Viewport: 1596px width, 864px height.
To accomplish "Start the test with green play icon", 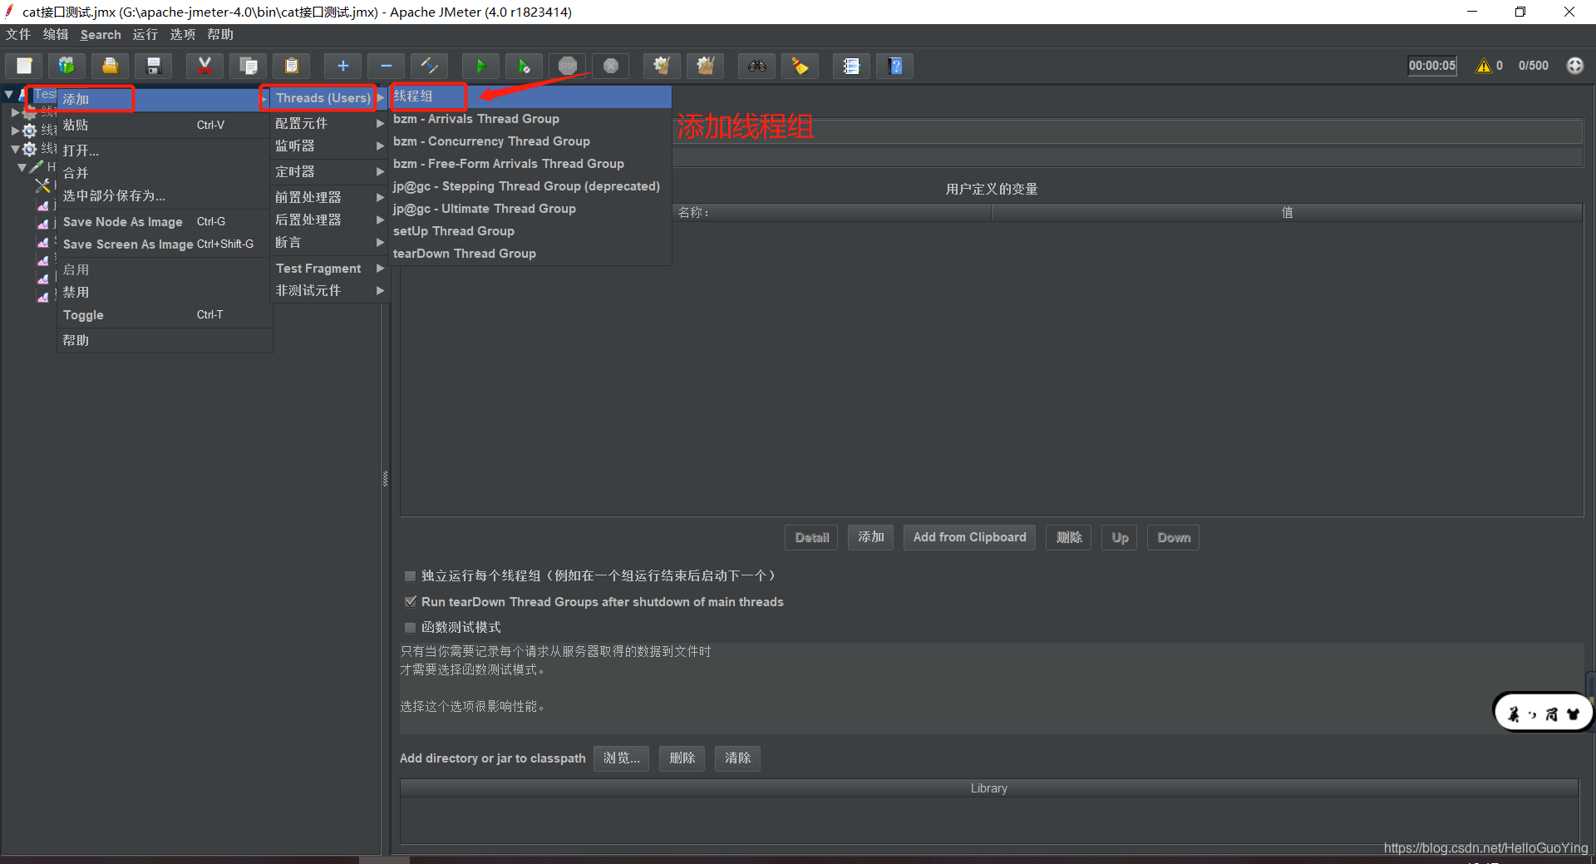I will [480, 66].
